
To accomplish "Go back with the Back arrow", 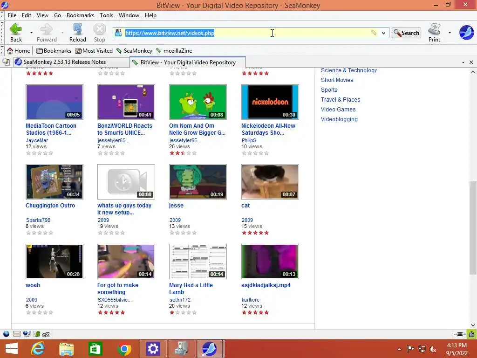I will click(x=16, y=32).
